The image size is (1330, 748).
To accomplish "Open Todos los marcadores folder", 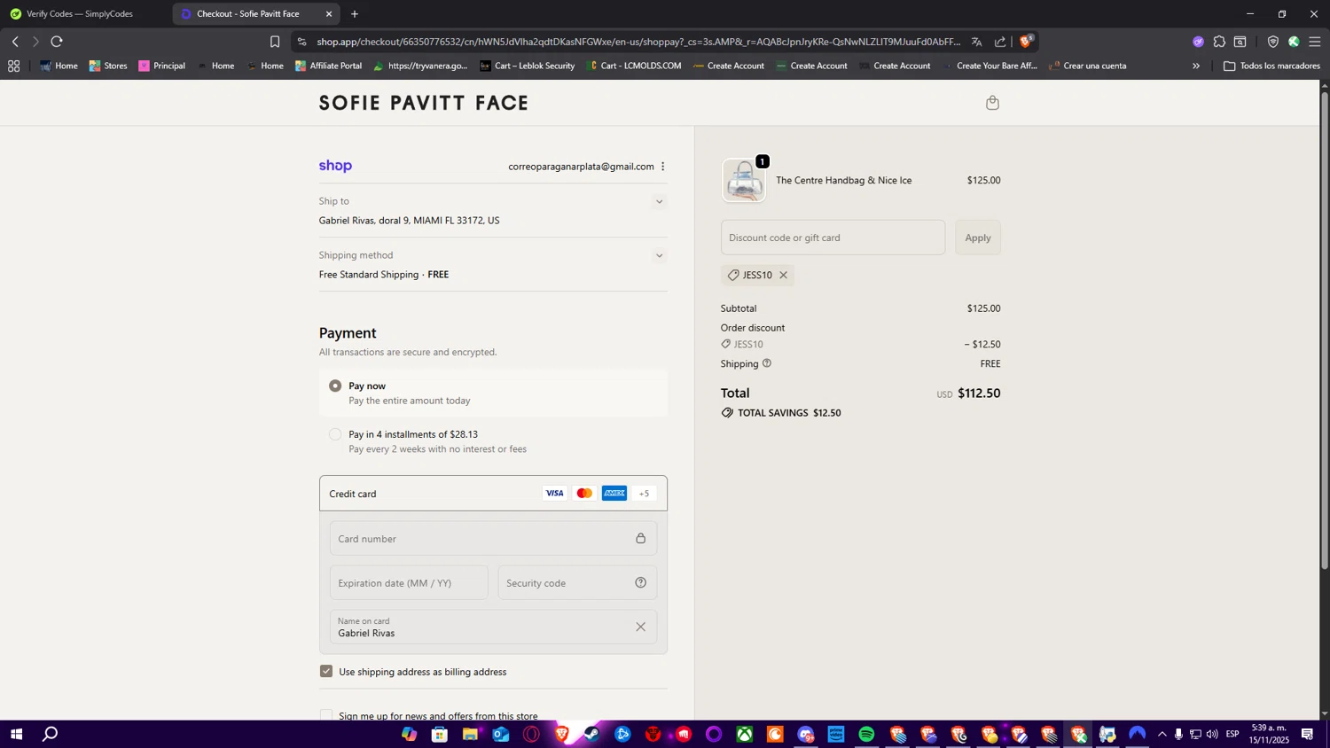I will [x=1271, y=66].
